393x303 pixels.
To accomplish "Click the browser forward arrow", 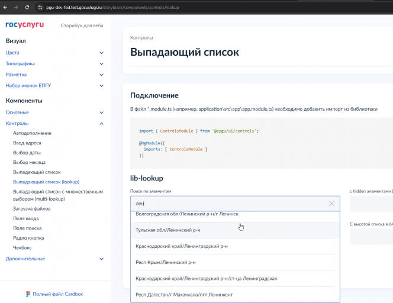I will click(16, 7).
